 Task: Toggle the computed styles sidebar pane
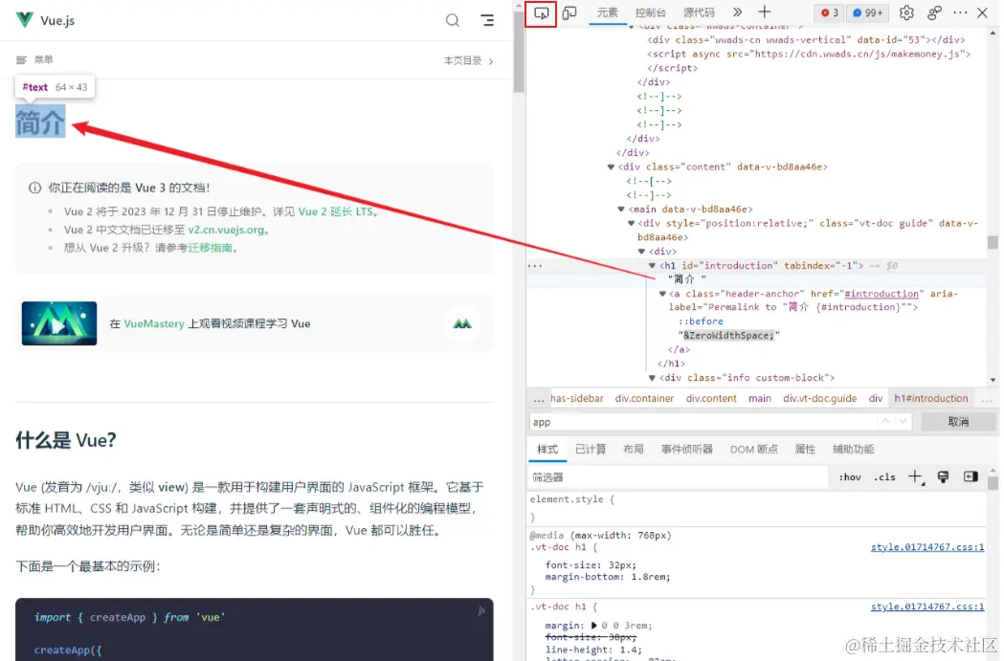[971, 476]
